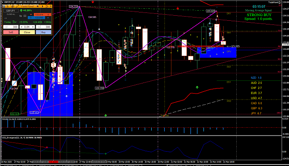Click the USD 4.7 strength row
Image resolution: width=289 pixels, height=166 pixels.
256,98
